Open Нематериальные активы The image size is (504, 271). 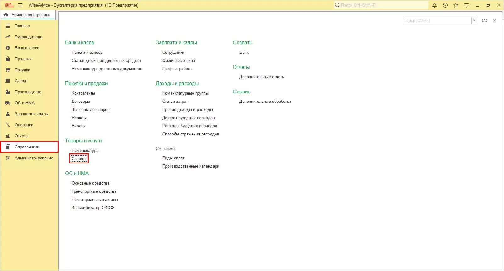(x=95, y=199)
